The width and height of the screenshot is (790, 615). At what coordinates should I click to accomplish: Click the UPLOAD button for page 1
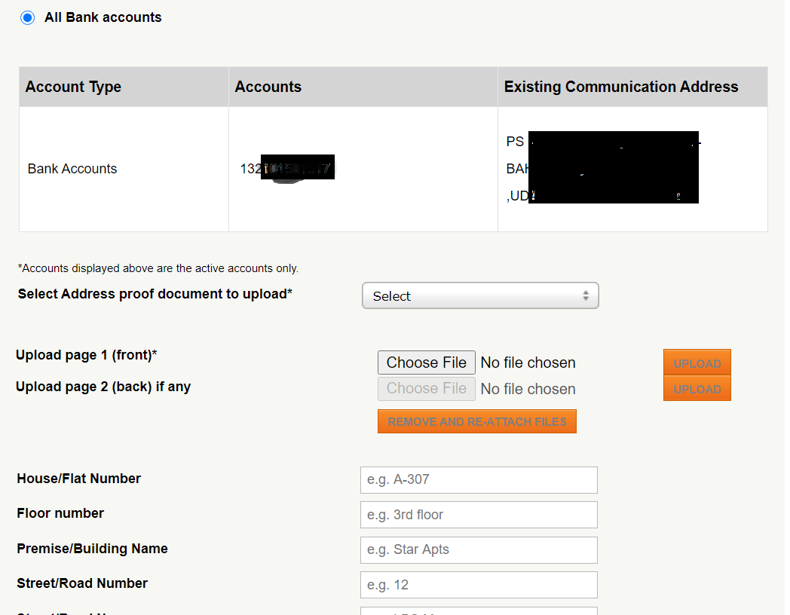[x=697, y=363]
